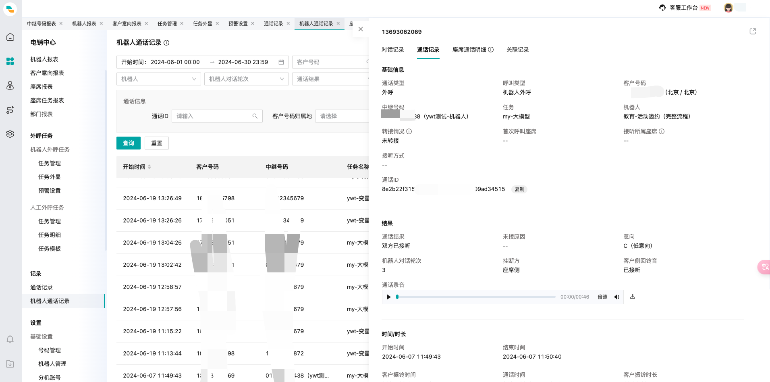Mute the recording volume speaker icon
The image size is (770, 382).
[617, 297]
